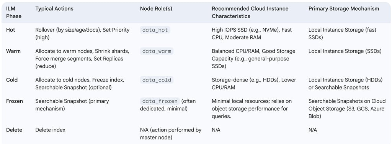Click the data_hot code label

[155, 30]
